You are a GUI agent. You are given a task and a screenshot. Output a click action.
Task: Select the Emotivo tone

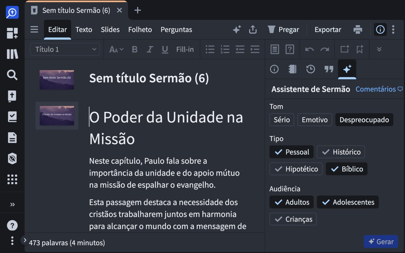click(x=314, y=120)
